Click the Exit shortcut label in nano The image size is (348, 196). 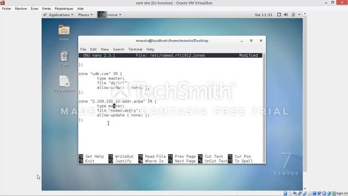[90, 161]
